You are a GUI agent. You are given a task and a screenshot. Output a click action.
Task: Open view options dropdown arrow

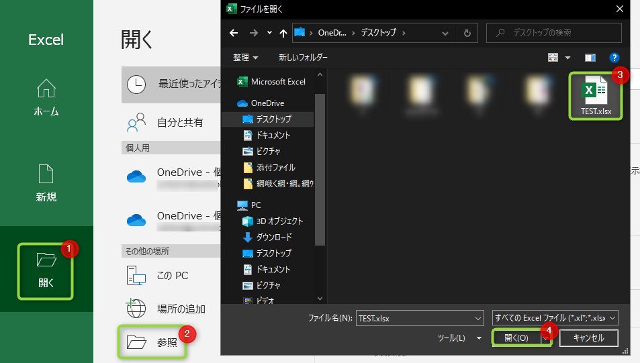[x=567, y=58]
